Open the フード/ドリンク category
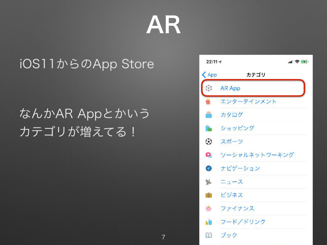Viewport: 327px width, 245px height. tap(253, 222)
